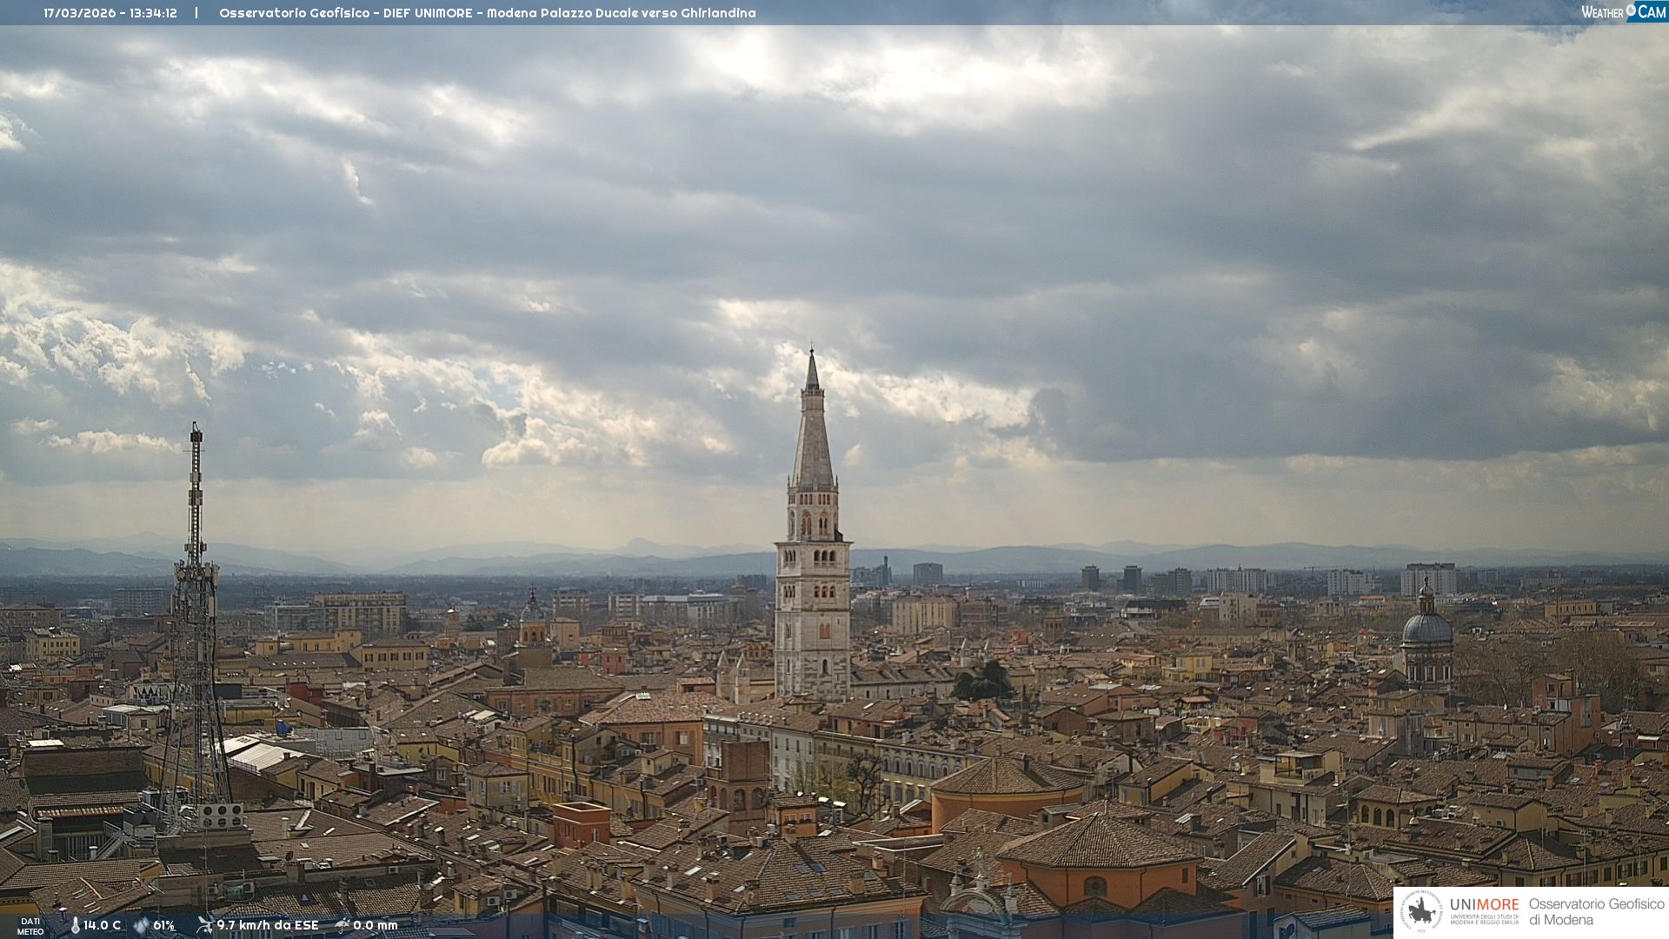Click the 61% humidity value
The width and height of the screenshot is (1669, 939).
pos(164,925)
